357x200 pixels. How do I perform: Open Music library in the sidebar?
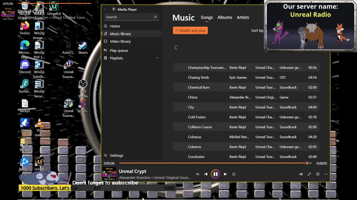[x=131, y=34]
